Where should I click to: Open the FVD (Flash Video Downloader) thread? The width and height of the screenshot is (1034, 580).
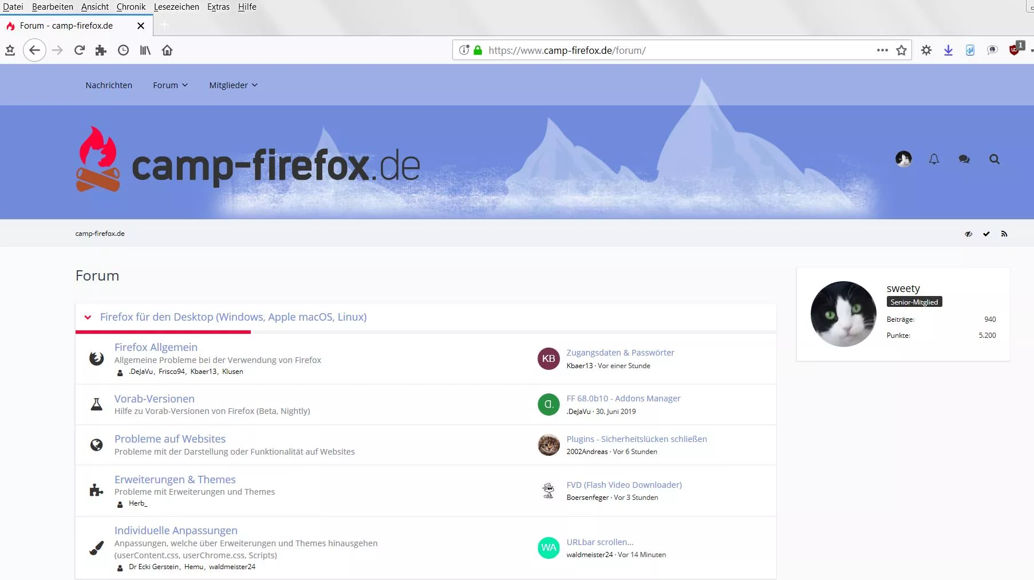(x=624, y=485)
